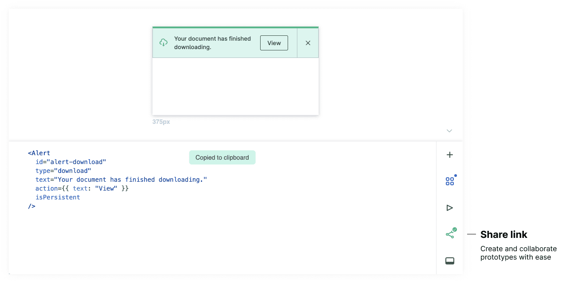
Task: Click the alert message text in preview
Action: coord(212,43)
